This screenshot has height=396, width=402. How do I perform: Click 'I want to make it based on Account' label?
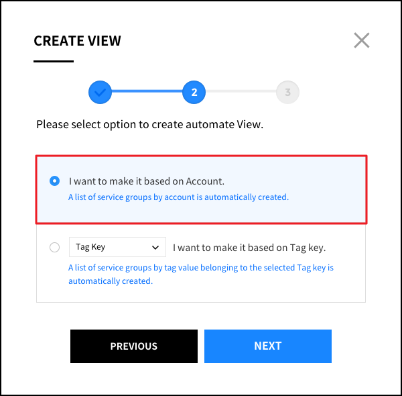(146, 181)
